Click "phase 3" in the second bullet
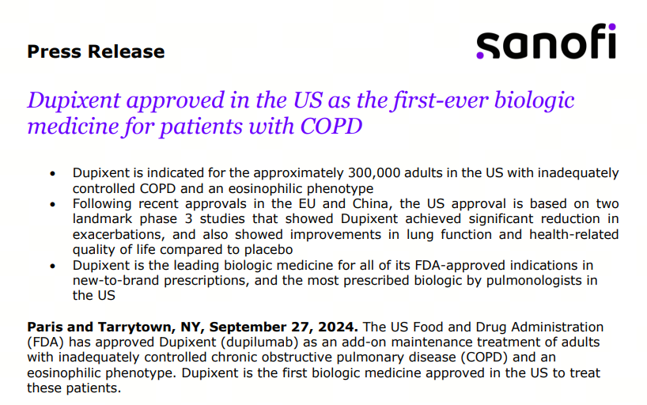The height and width of the screenshot is (405, 647). 187,218
